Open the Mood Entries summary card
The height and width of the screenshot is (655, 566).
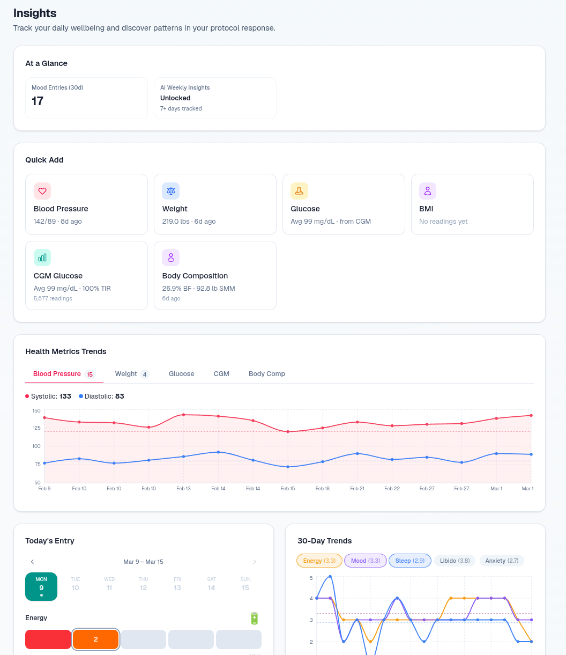86,98
